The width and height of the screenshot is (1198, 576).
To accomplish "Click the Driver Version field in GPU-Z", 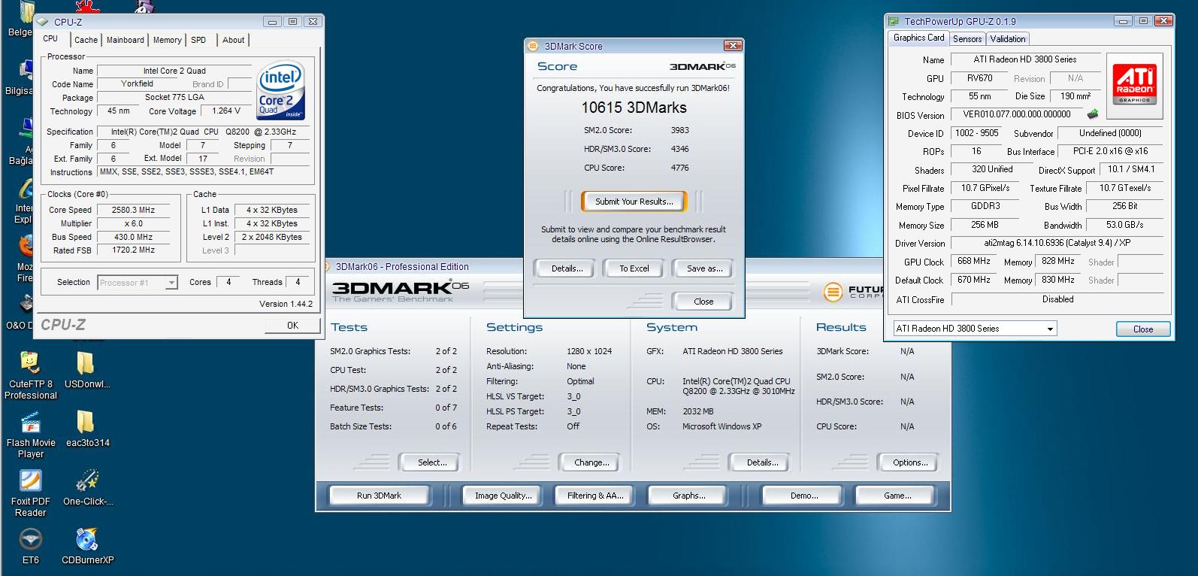I will point(1057,243).
